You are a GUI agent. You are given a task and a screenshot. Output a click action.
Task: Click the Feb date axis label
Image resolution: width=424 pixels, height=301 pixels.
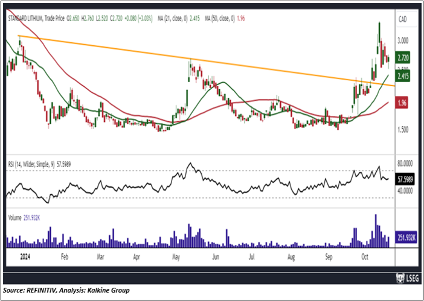(65, 257)
